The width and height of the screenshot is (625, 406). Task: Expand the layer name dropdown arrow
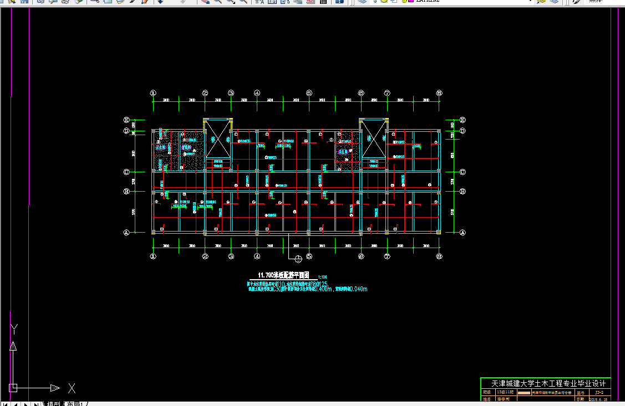click(x=531, y=1)
